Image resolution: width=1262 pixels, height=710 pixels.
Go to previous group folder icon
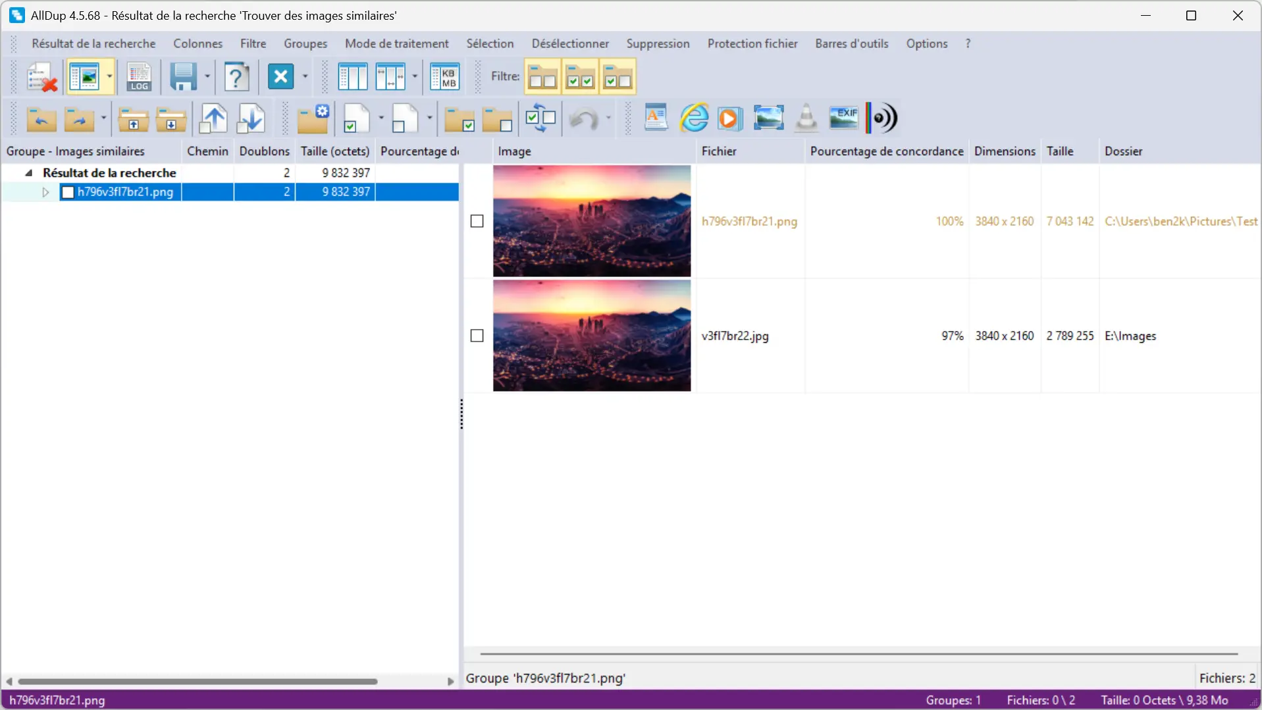point(41,119)
